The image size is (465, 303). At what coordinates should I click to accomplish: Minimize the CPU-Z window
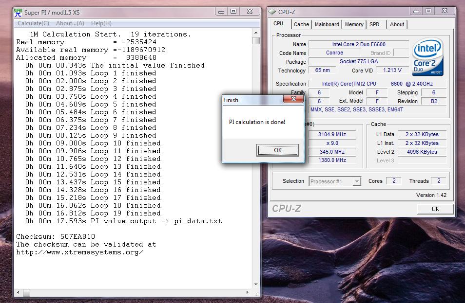(x=416, y=11)
